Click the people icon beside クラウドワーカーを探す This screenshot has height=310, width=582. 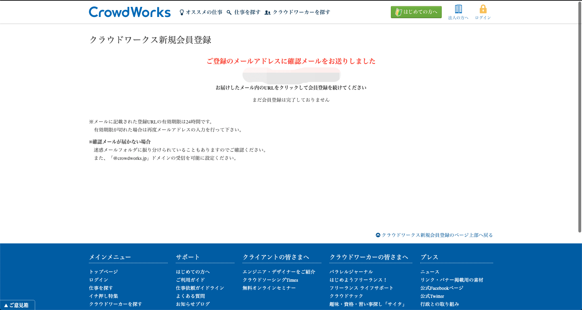pyautogui.click(x=268, y=13)
